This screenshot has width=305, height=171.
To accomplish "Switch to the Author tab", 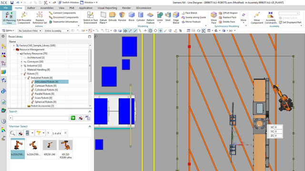I will 31,8.
